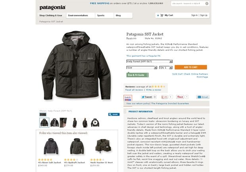The height and width of the screenshot is (172, 246).
Task: Click the Zoom magnifier button
Action: pos(114,114)
